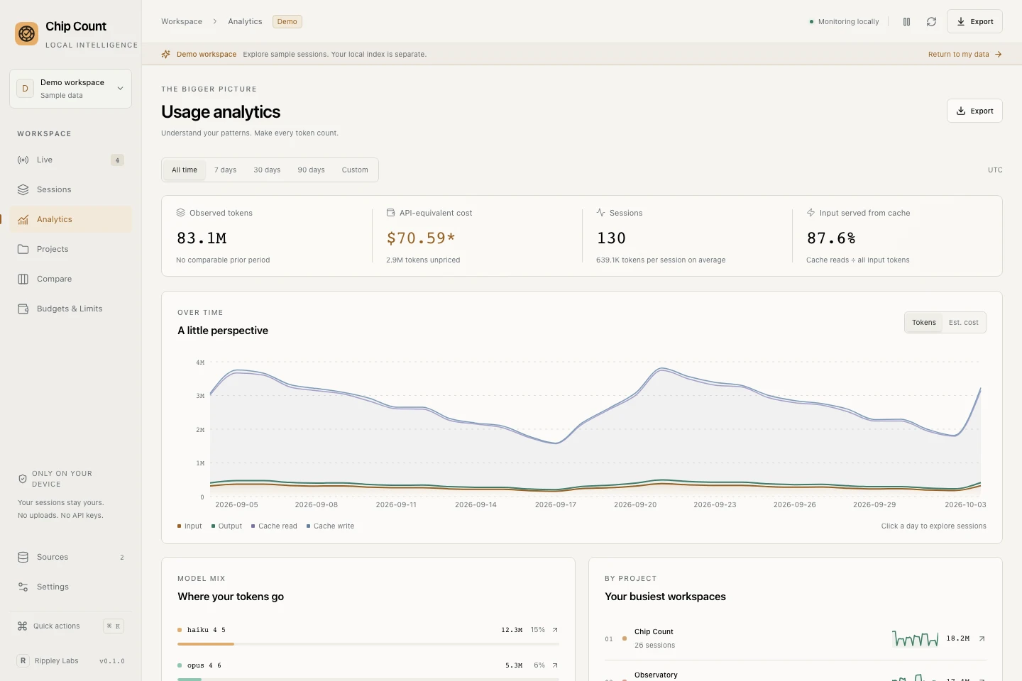Click the refresh icon in top bar
The width and height of the screenshot is (1022, 681).
click(931, 22)
